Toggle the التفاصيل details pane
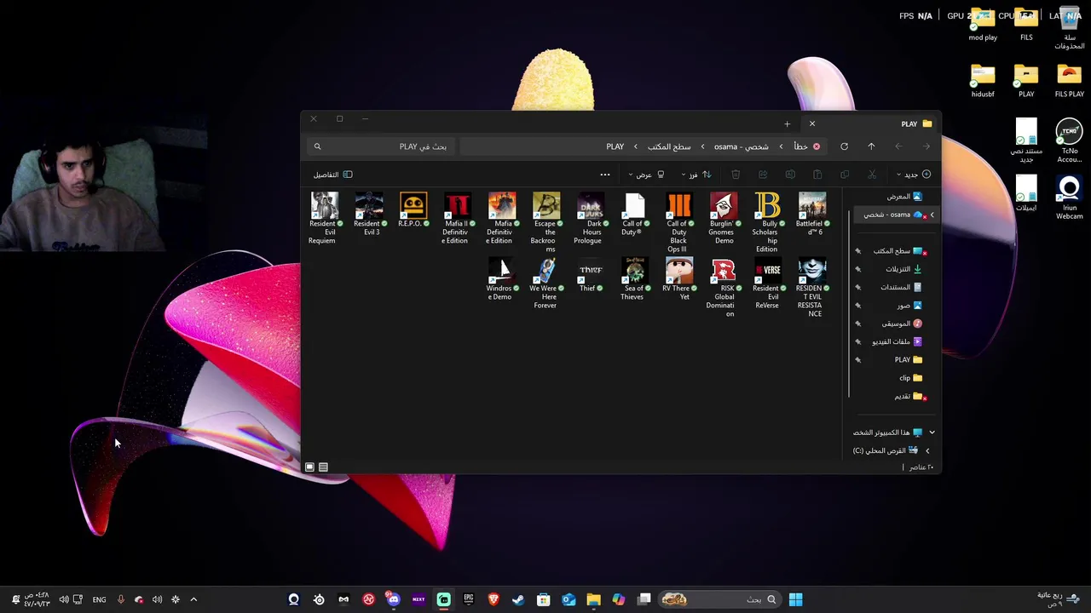 [x=332, y=175]
